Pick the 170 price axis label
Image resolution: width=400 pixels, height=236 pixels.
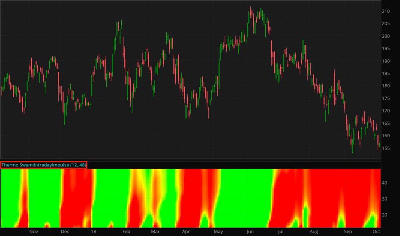point(386,111)
